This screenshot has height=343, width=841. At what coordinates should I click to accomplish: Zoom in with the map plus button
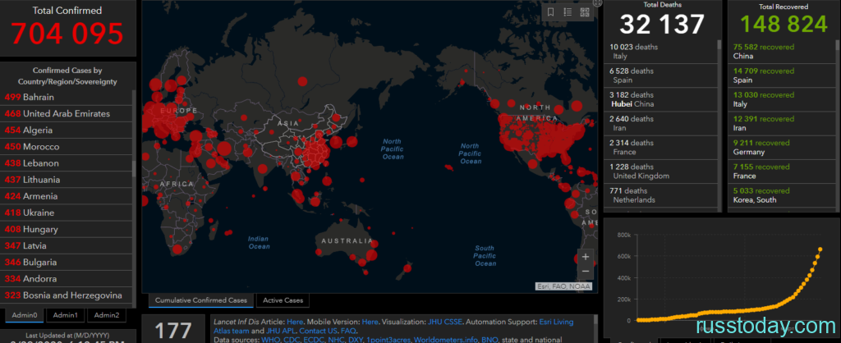585,257
